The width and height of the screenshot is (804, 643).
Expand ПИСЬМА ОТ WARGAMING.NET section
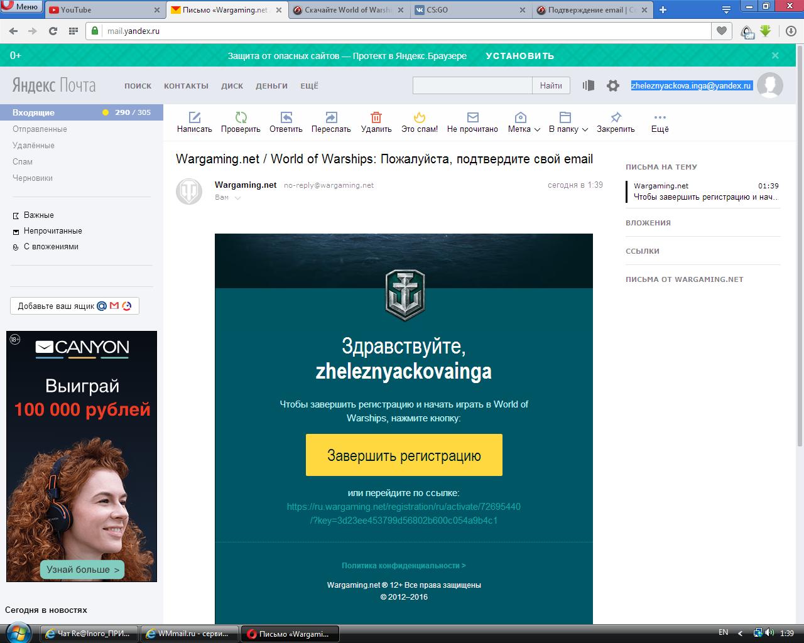coord(685,279)
